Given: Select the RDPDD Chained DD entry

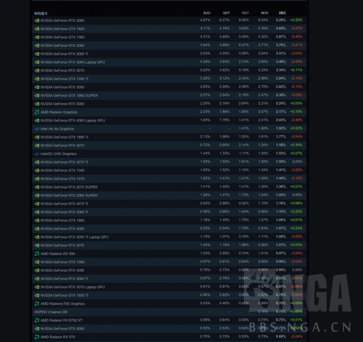Looking at the screenshot, I should tap(51, 312).
